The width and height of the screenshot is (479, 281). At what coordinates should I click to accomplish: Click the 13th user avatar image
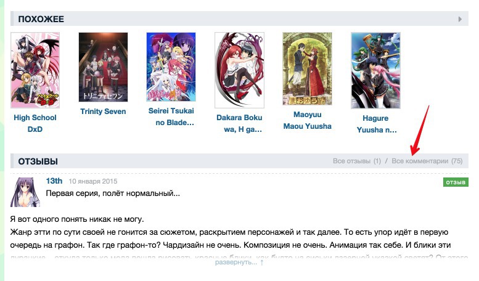[25, 192]
